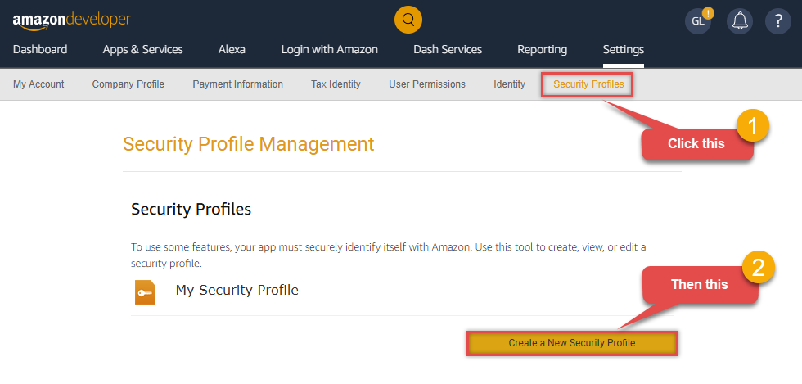Open the Company Profile sub-tab
This screenshot has height=384, width=802.
tap(128, 84)
